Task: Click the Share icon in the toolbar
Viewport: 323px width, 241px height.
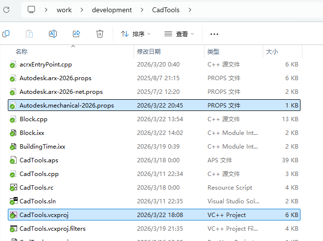Action: coord(76,34)
